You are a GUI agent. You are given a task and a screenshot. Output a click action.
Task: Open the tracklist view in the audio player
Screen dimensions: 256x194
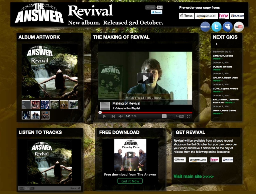[x=22, y=188]
